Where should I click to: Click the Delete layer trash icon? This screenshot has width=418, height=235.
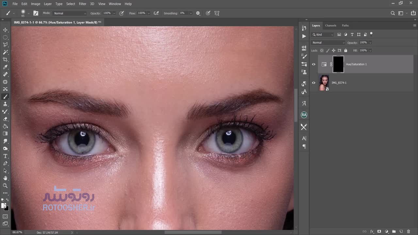point(409,231)
